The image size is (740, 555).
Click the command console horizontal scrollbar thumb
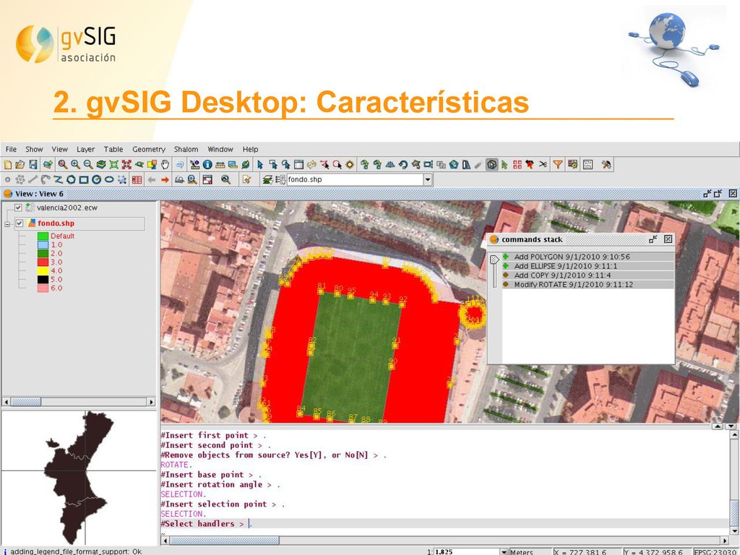pyautogui.click(x=224, y=541)
